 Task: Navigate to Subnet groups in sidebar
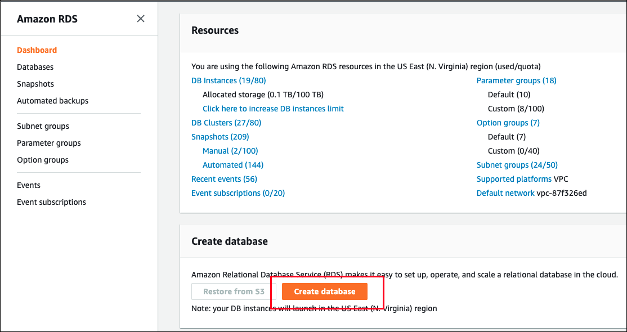pyautogui.click(x=43, y=126)
